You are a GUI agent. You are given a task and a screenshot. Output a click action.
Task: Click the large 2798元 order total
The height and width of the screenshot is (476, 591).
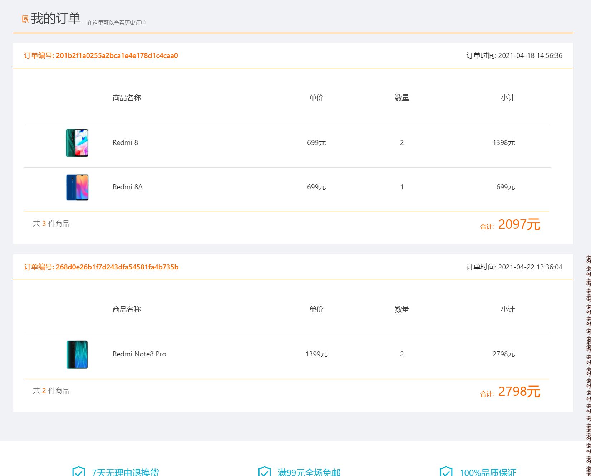point(519,392)
